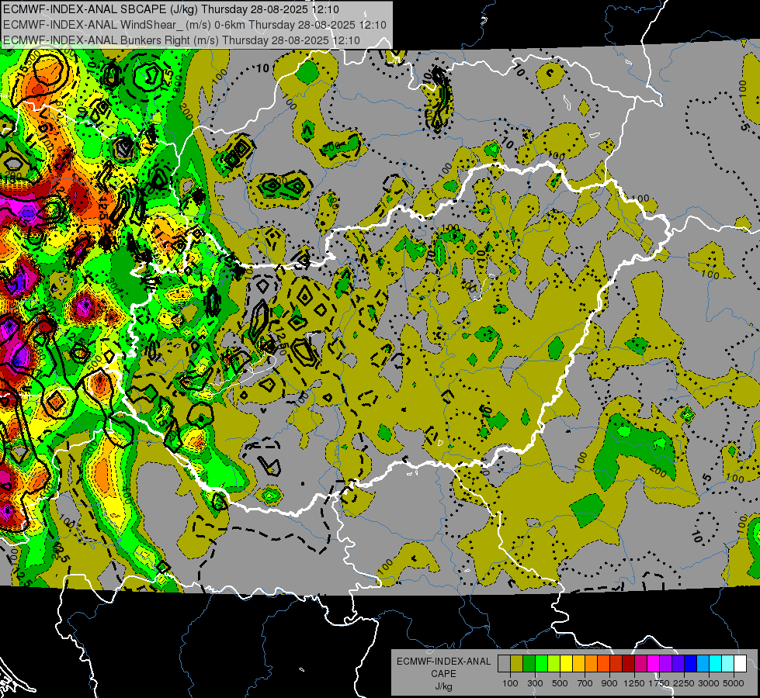Click the J/kg unit label in the legend
The image size is (760, 698).
coord(443,686)
